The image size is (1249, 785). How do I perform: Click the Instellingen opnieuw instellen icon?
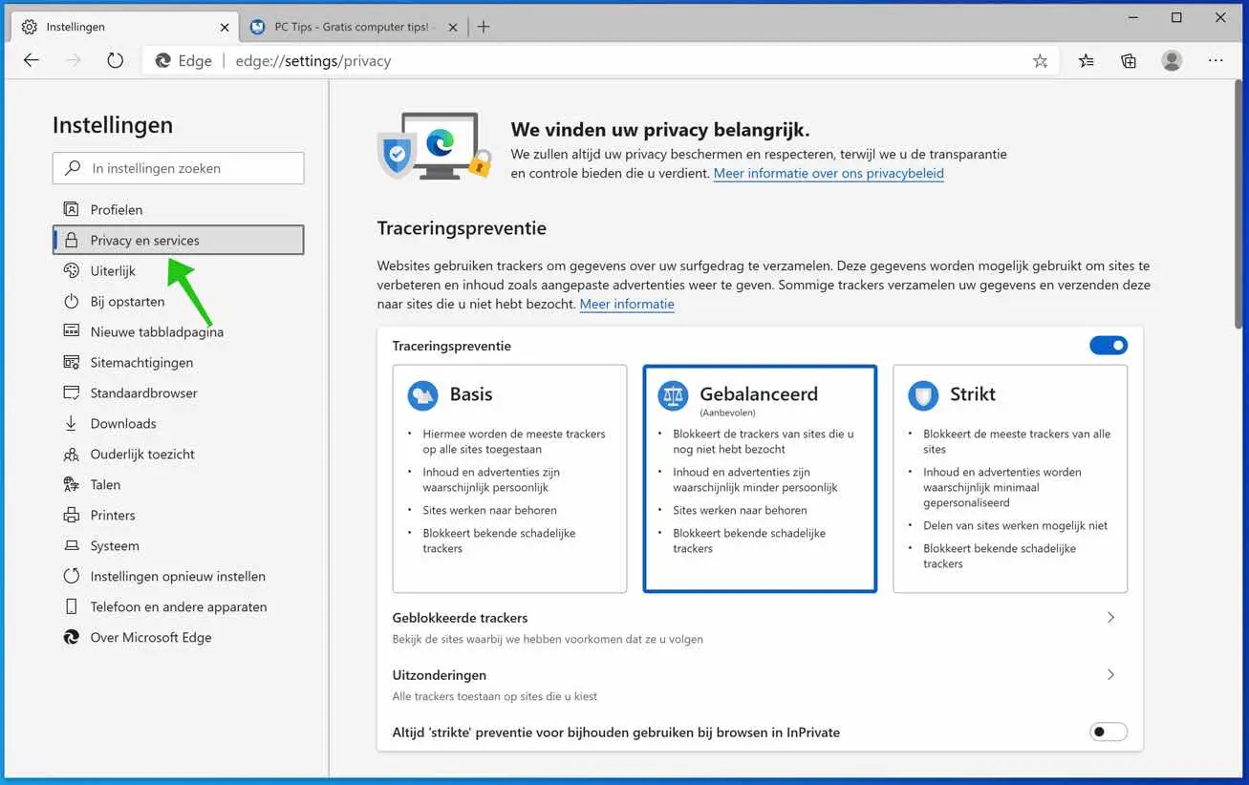71,576
